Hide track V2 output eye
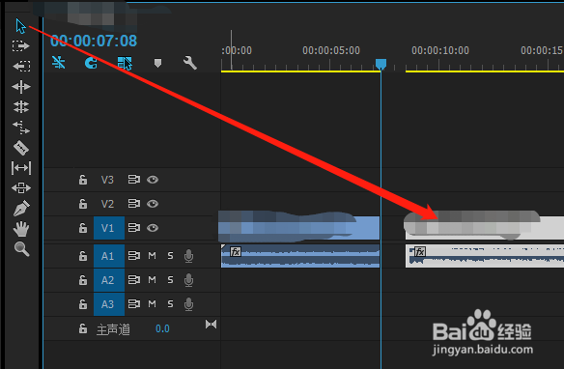Screen dimensions: 564x369 click(153, 204)
